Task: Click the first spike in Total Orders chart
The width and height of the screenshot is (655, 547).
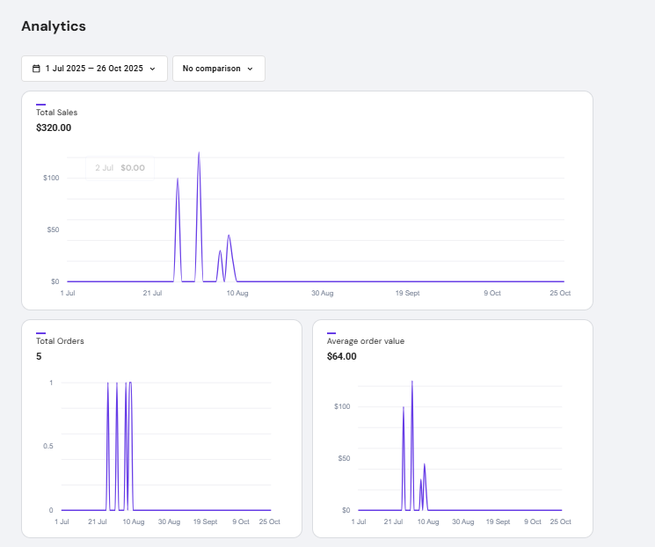Action: click(108, 384)
